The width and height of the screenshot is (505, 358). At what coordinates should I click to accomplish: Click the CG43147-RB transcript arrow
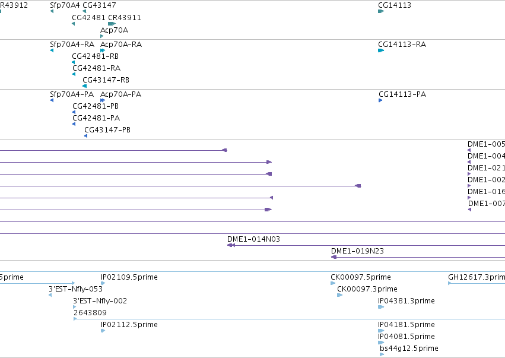click(x=85, y=86)
